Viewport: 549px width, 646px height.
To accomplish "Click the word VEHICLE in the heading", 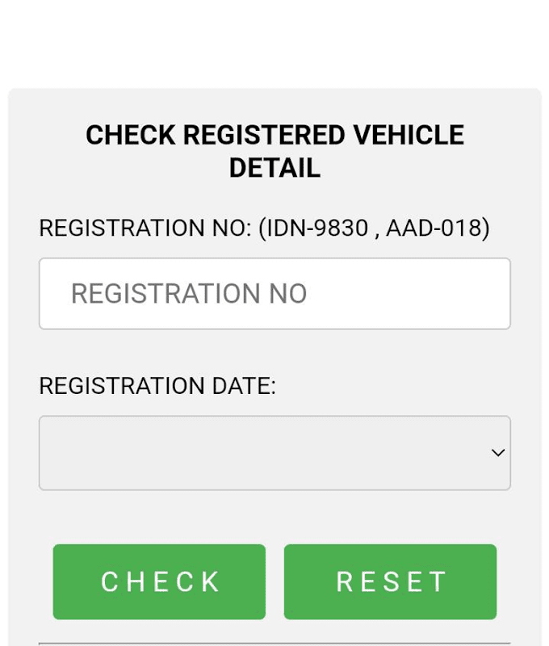I will click(409, 135).
